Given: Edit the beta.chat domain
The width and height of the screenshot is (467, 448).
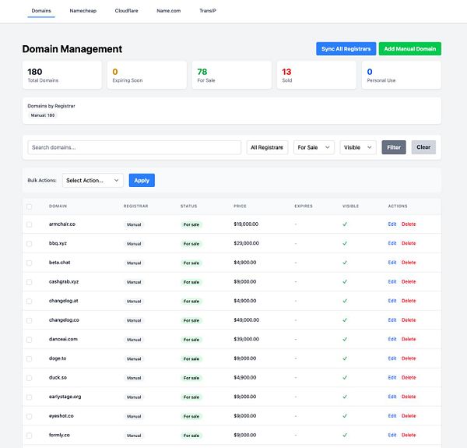Looking at the screenshot, I should pos(392,263).
